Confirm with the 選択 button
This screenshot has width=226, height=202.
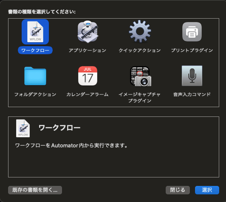(x=207, y=190)
